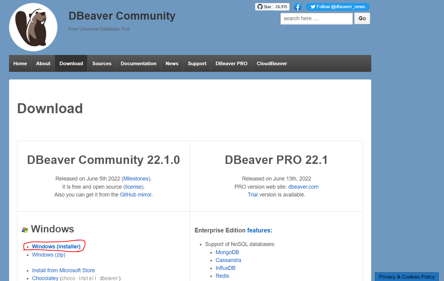
Task: Open the MongoDB link
Action: coord(227,252)
